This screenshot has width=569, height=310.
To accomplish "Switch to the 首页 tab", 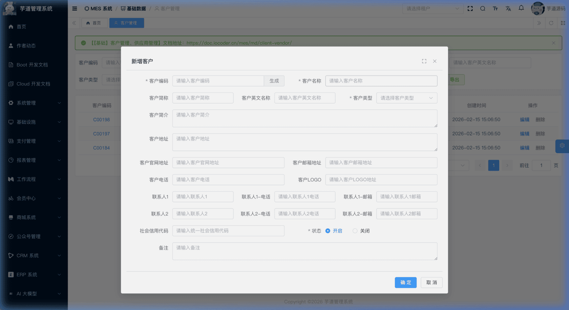I will [94, 23].
